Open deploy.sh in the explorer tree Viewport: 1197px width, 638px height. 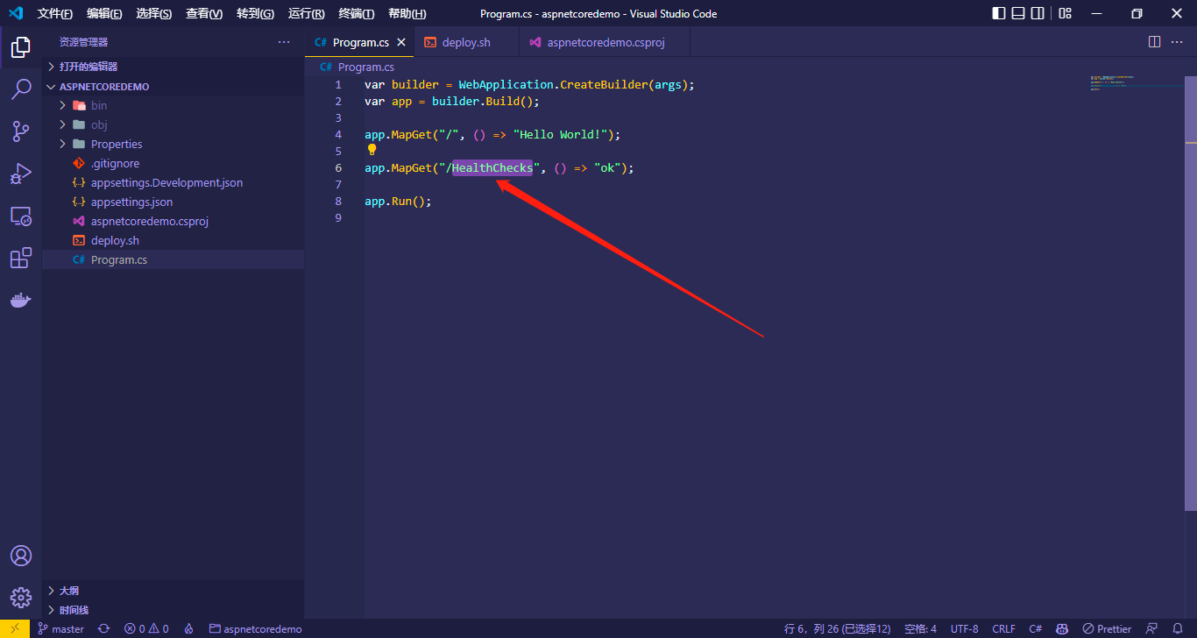click(x=174, y=240)
